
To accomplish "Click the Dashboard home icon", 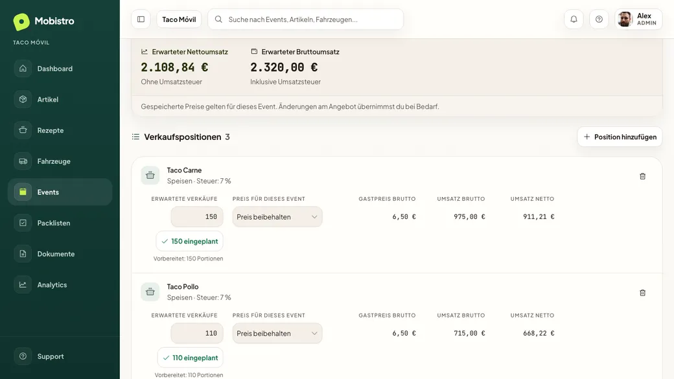I will [x=23, y=68].
